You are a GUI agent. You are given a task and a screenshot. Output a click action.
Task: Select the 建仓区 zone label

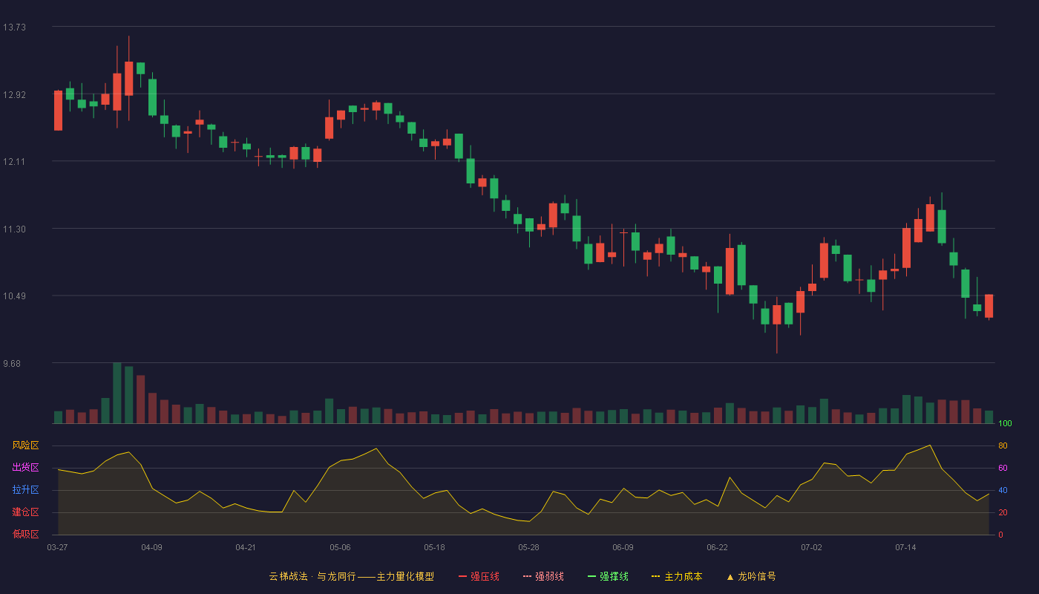[25, 512]
